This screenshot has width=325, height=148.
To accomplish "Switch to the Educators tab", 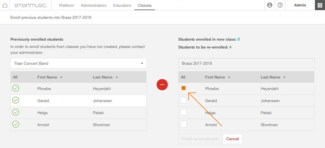I will [x=122, y=5].
